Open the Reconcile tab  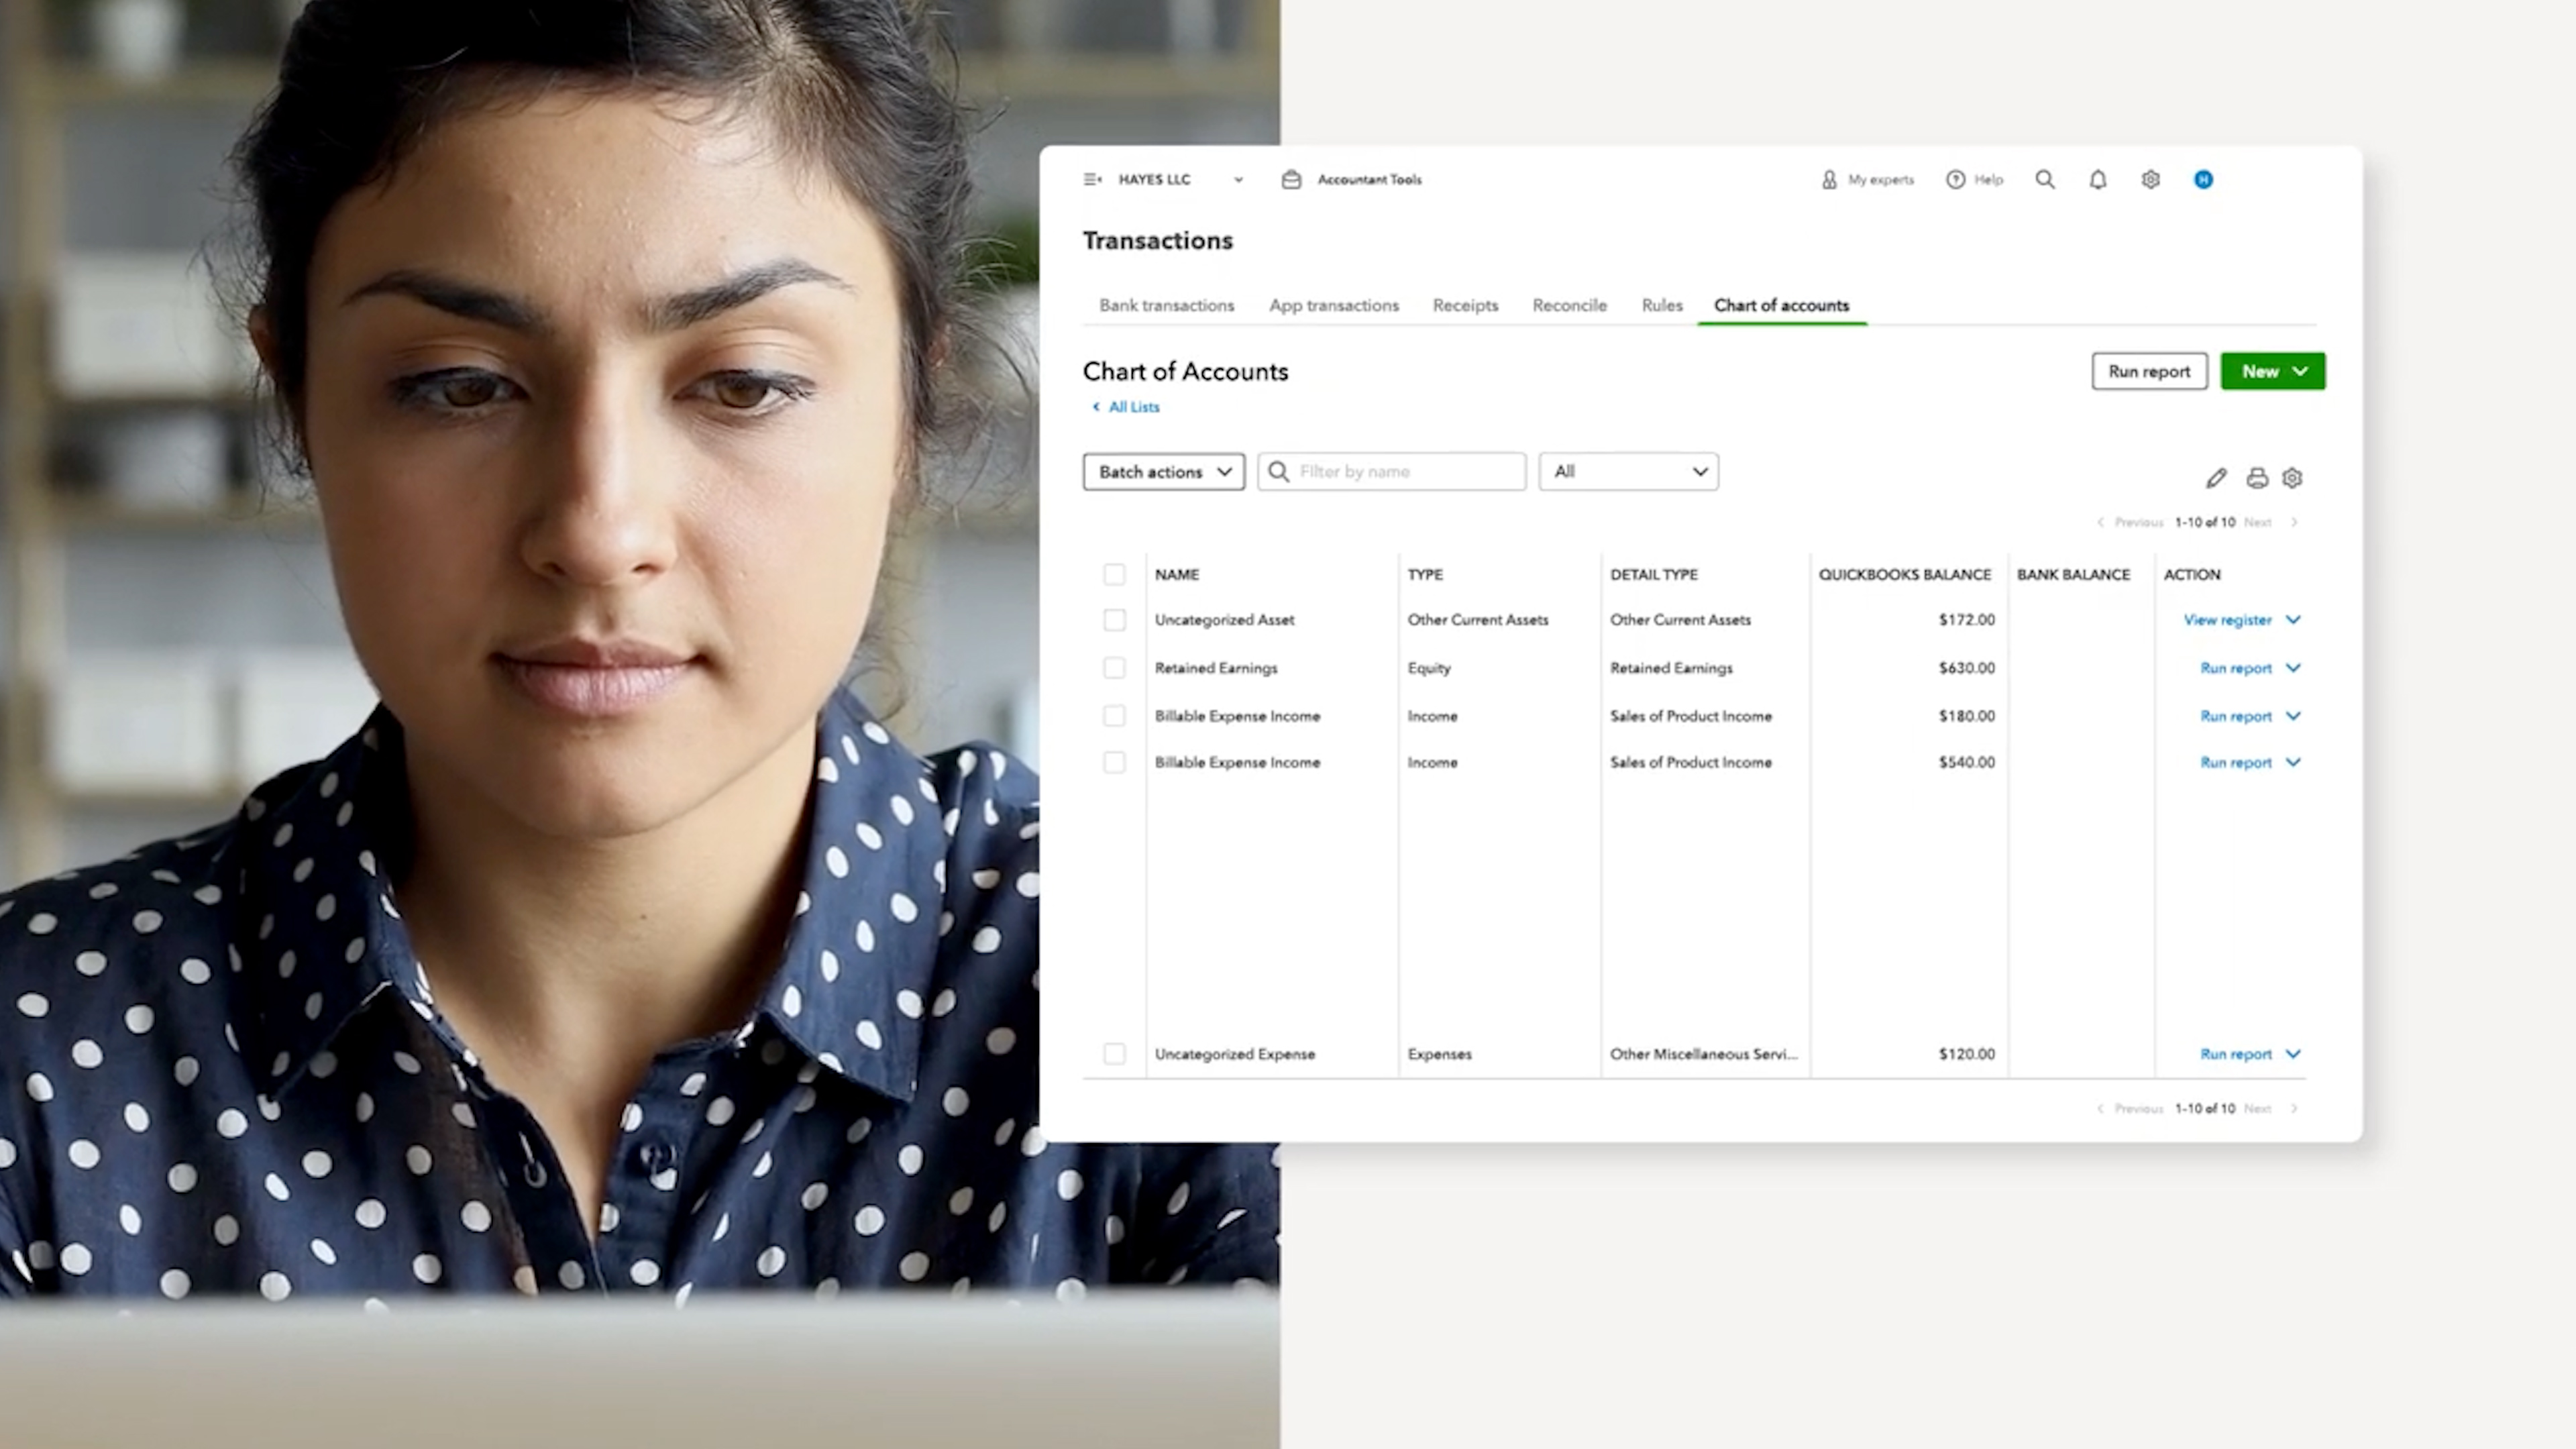[1569, 305]
